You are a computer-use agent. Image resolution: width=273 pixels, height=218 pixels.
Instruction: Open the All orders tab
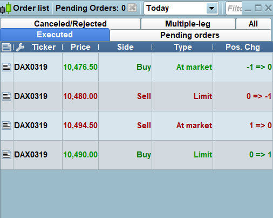(253, 24)
